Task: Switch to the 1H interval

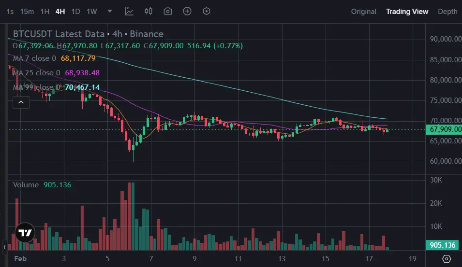Action: pos(45,12)
